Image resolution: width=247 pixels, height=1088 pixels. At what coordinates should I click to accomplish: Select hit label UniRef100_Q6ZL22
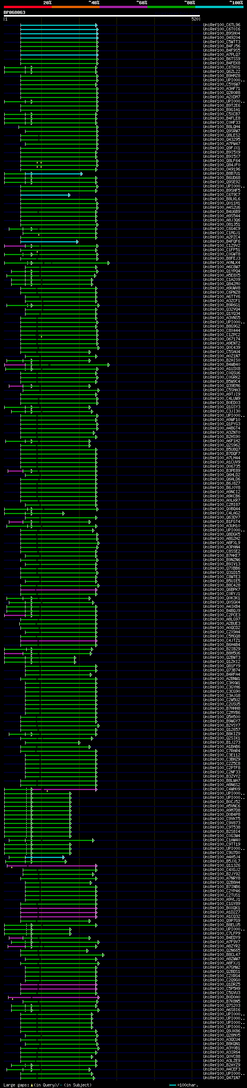[x=222, y=72]
